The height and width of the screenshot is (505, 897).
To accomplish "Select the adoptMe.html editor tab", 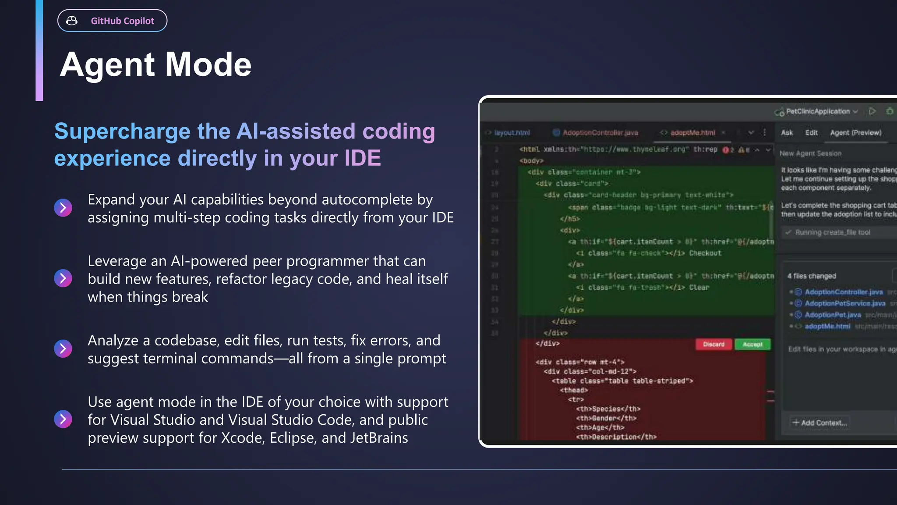I will coord(692,132).
